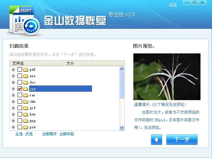
Task: Expand the rar tree node
Action: (13, 95)
